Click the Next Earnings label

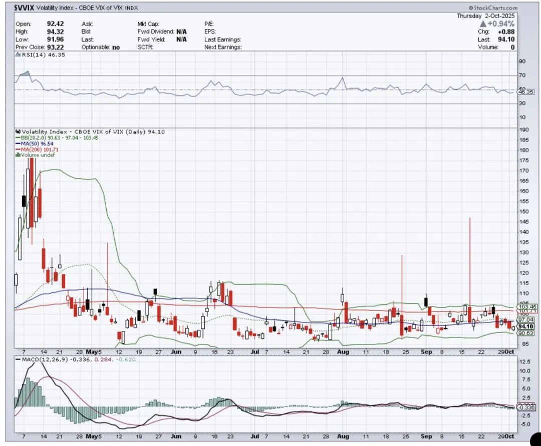point(223,47)
